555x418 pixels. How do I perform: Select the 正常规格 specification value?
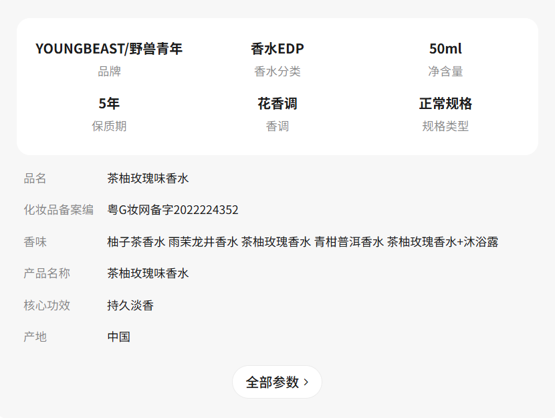pyautogui.click(x=445, y=104)
